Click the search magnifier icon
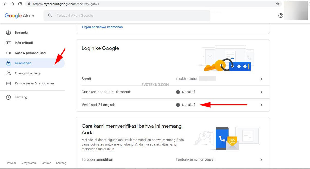Image resolution: width=310 pixels, height=169 pixels. (x=50, y=16)
